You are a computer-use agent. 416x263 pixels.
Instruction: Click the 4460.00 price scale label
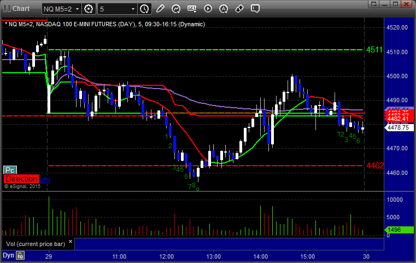397,173
